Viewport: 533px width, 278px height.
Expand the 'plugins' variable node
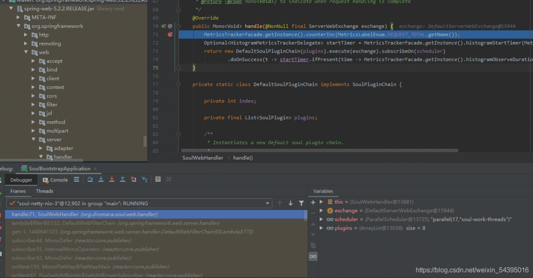click(x=321, y=228)
